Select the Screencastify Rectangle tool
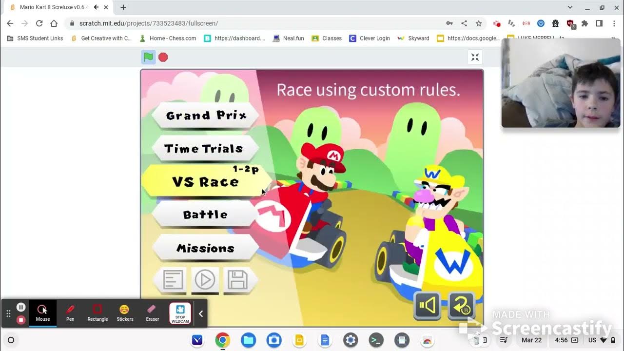The width and height of the screenshot is (624, 351). (97, 313)
